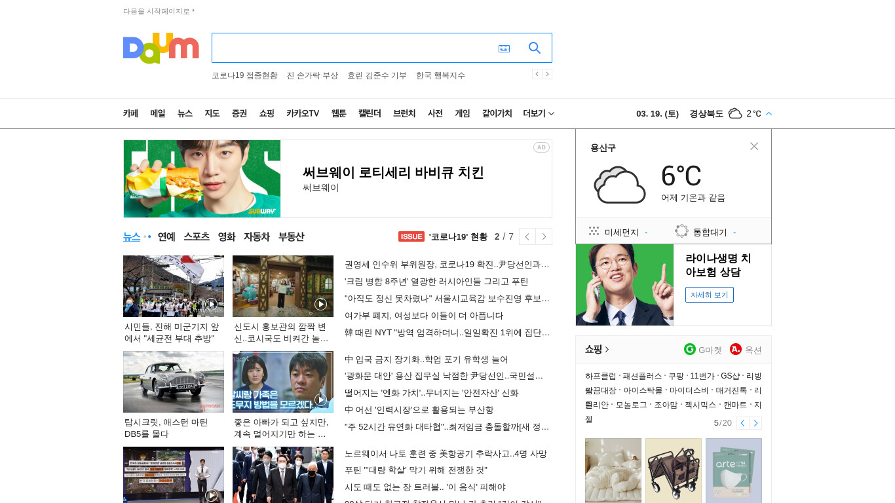The width and height of the screenshot is (895, 503).
Task: Open the 증권 menu item
Action: tap(239, 113)
